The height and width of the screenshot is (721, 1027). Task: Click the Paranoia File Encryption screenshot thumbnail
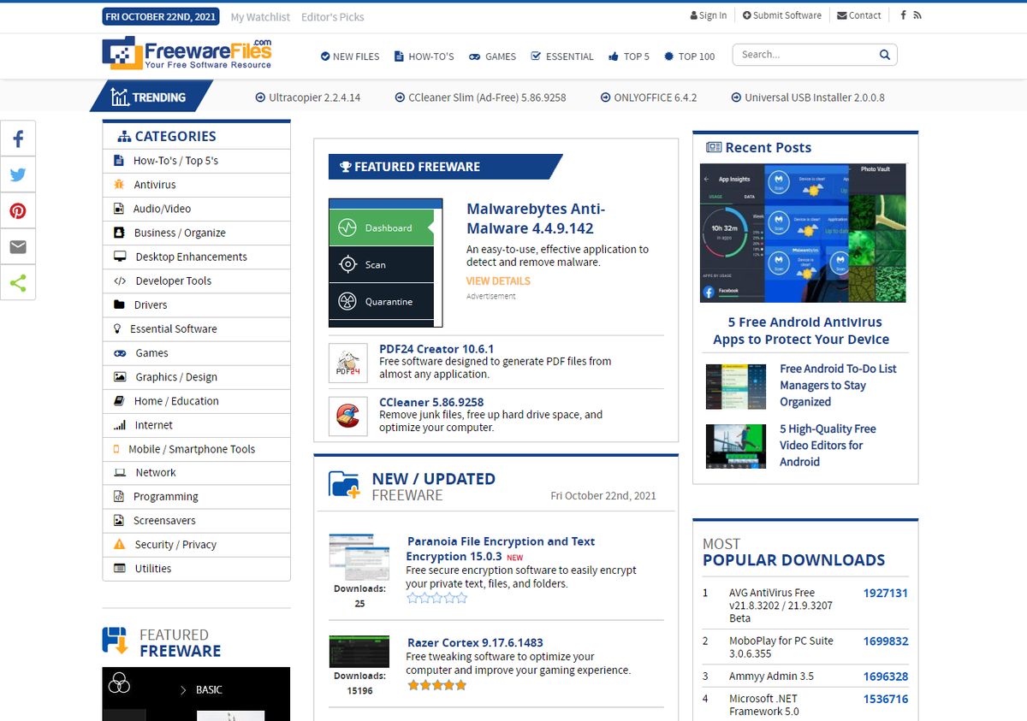click(x=359, y=557)
